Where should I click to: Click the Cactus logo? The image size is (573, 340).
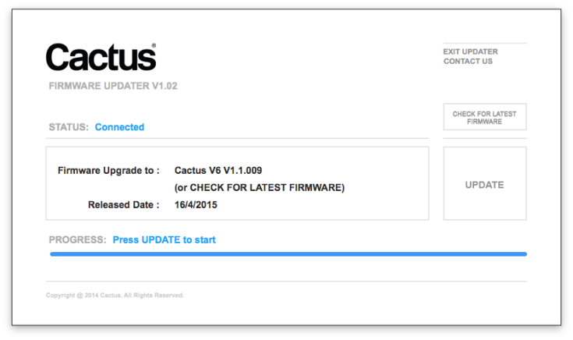click(x=100, y=57)
